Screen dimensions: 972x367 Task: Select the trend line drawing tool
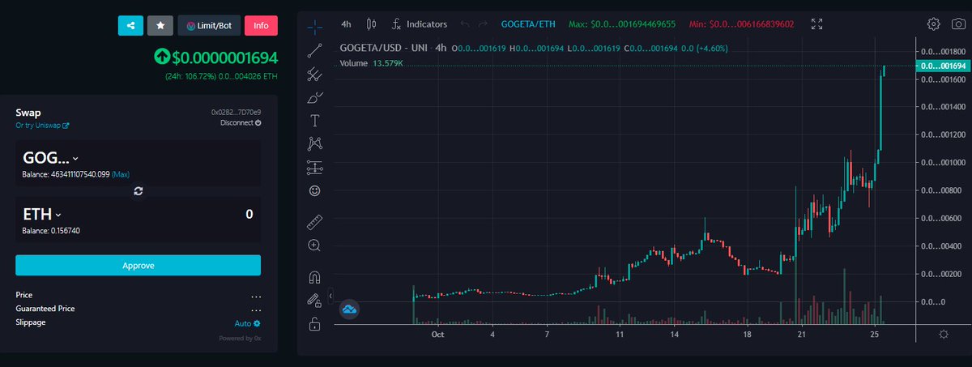pyautogui.click(x=315, y=52)
